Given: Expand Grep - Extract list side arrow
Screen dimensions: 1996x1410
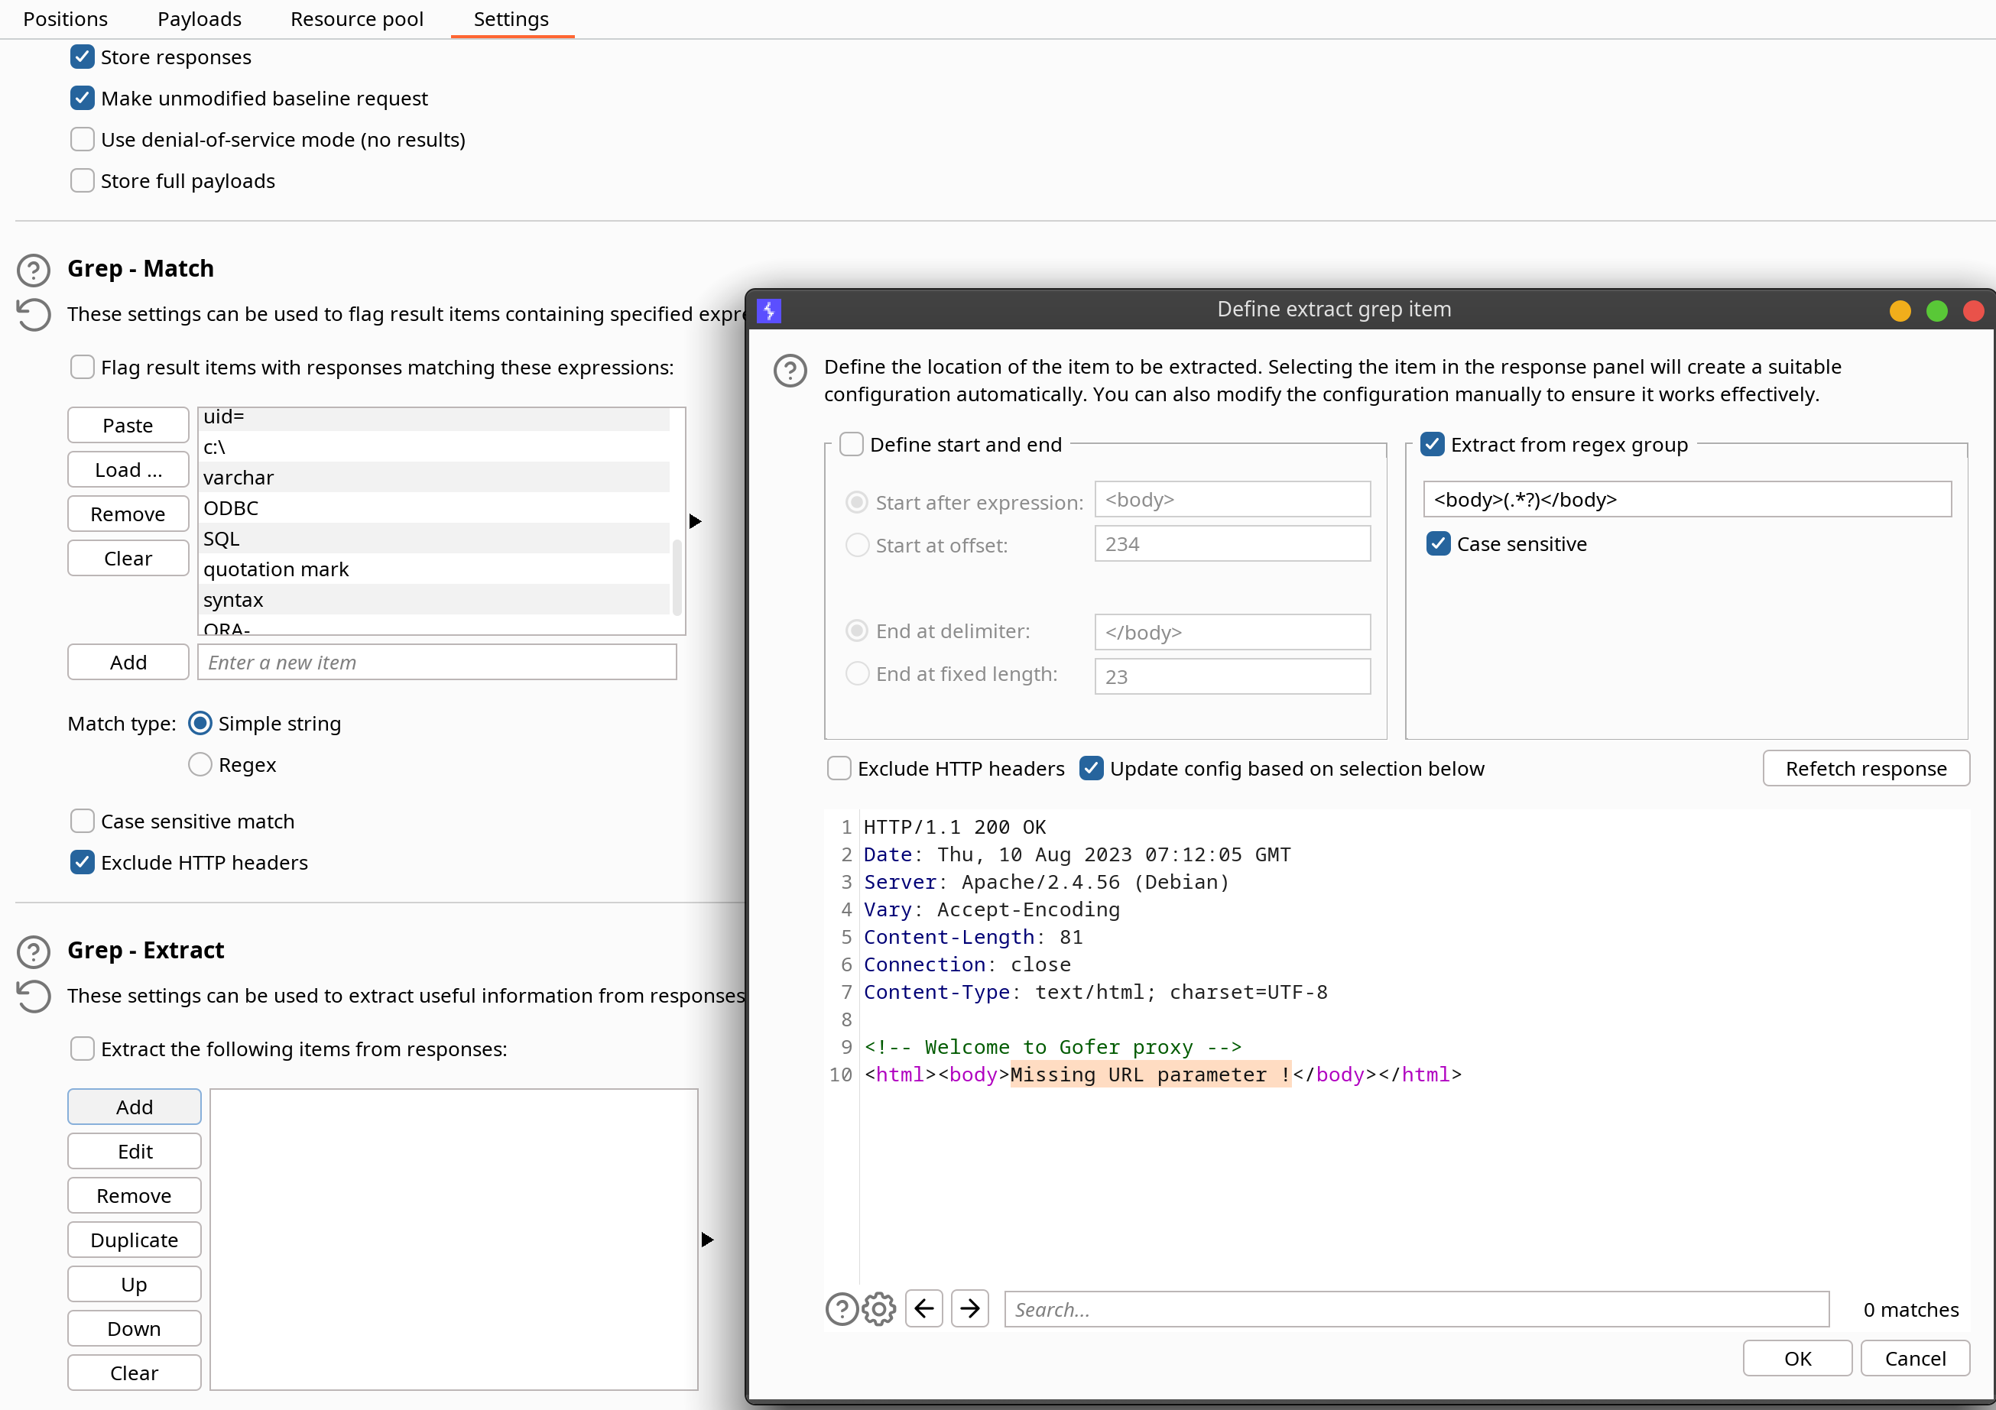Looking at the screenshot, I should 707,1239.
